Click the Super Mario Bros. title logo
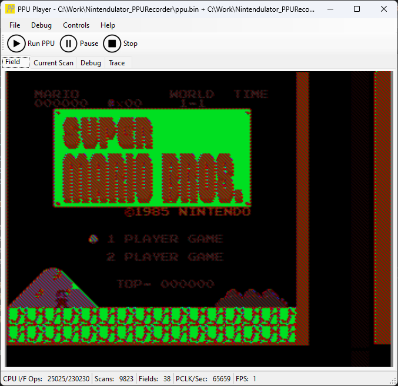The width and height of the screenshot is (398, 386). (152, 159)
